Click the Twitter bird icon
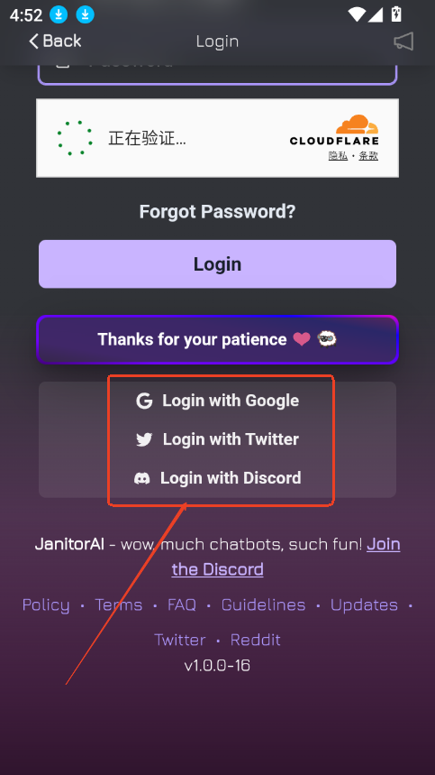Viewport: 435px width, 775px height. pyautogui.click(x=144, y=439)
